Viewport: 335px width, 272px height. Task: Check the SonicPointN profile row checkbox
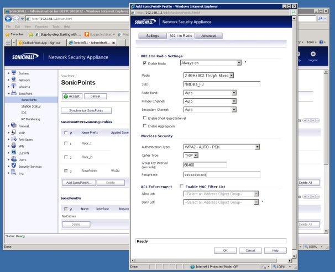[66, 170]
